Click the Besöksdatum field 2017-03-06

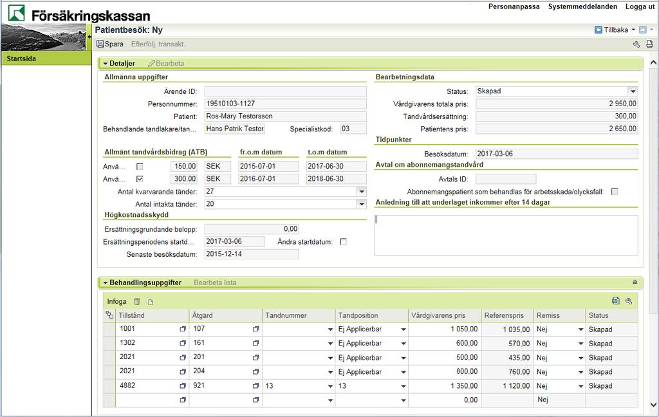(557, 154)
